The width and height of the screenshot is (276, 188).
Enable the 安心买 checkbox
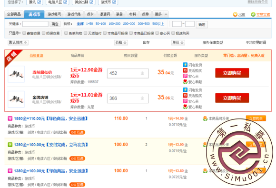coord(157,33)
